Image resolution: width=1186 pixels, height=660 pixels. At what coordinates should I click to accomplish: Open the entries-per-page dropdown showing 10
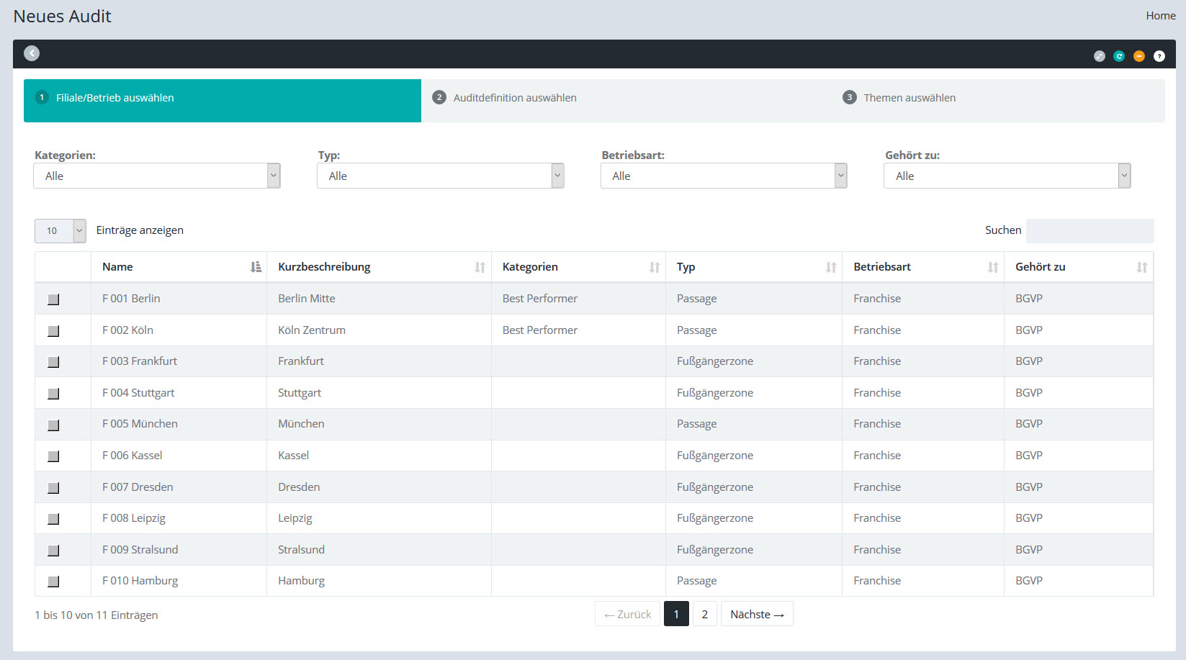(x=60, y=230)
